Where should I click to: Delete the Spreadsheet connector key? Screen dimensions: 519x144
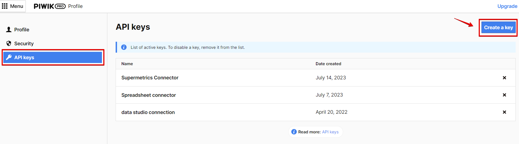tap(504, 95)
